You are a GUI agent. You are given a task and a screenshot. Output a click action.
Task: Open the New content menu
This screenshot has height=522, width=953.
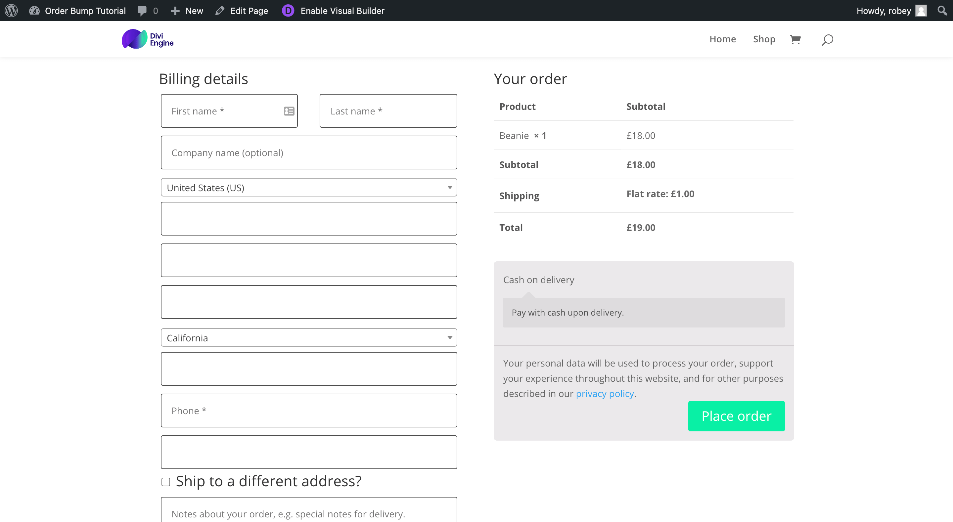click(x=194, y=11)
